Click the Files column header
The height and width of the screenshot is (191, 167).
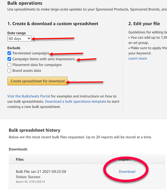point(20,160)
